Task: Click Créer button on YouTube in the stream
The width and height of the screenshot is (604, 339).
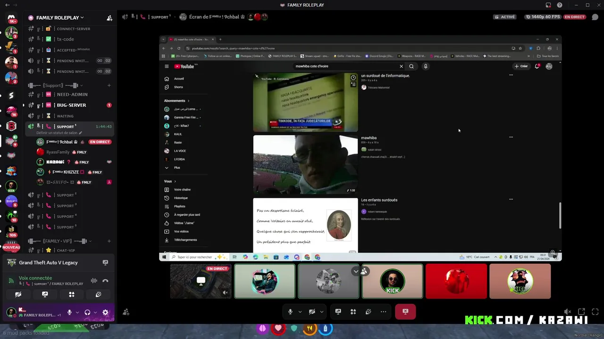Action: click(521, 66)
